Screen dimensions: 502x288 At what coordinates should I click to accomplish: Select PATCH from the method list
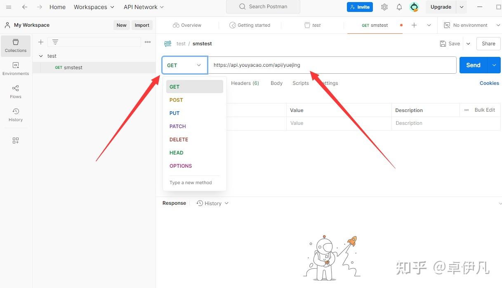[x=195, y=126]
